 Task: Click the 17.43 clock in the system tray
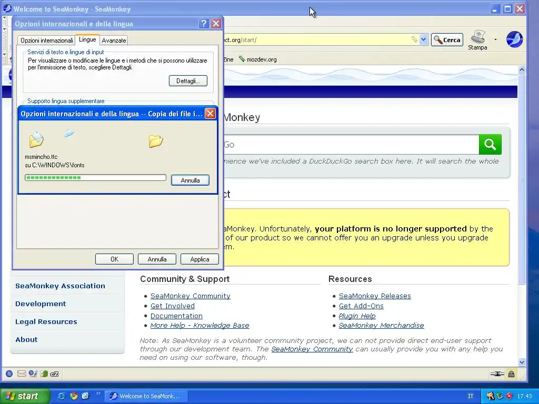point(524,396)
